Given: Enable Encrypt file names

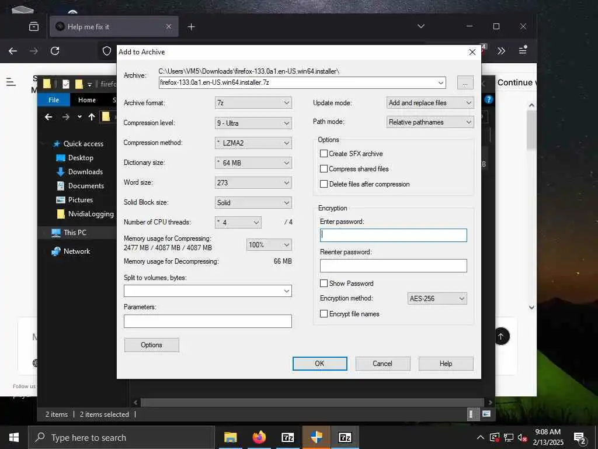Looking at the screenshot, I should [324, 314].
